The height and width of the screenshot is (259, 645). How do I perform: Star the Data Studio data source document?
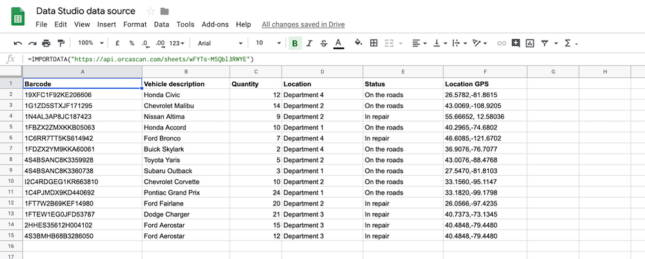click(150, 11)
